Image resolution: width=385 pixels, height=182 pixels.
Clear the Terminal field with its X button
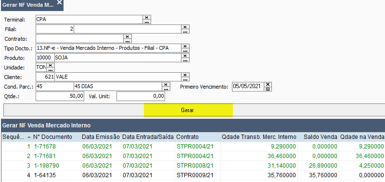click(147, 17)
